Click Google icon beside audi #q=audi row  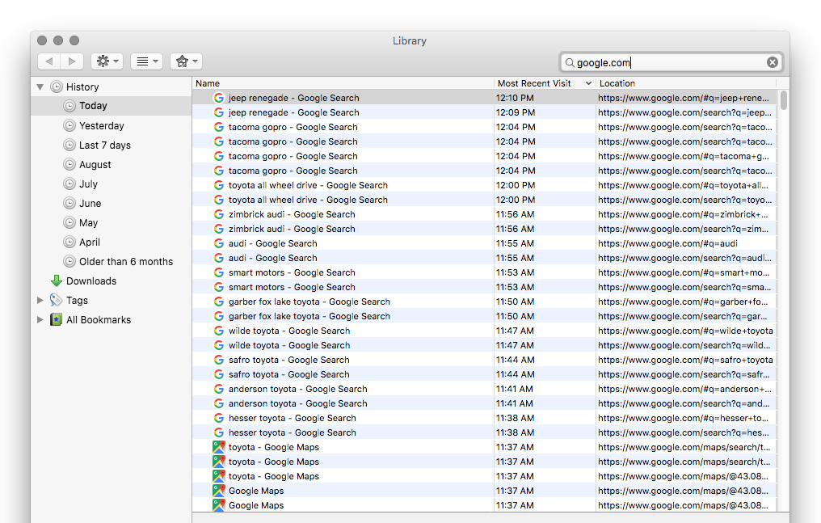point(219,243)
